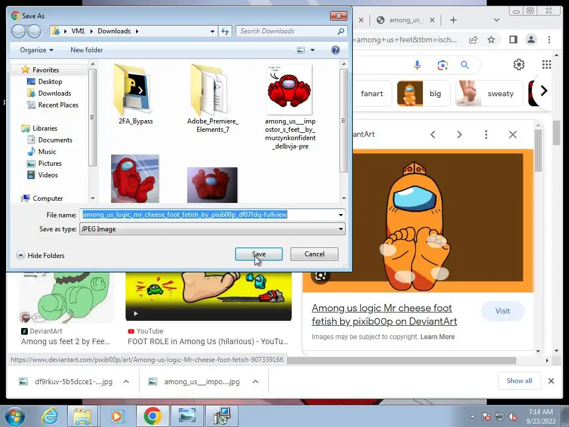Select the big filter chip
This screenshot has width=569, height=427.
pos(423,93)
